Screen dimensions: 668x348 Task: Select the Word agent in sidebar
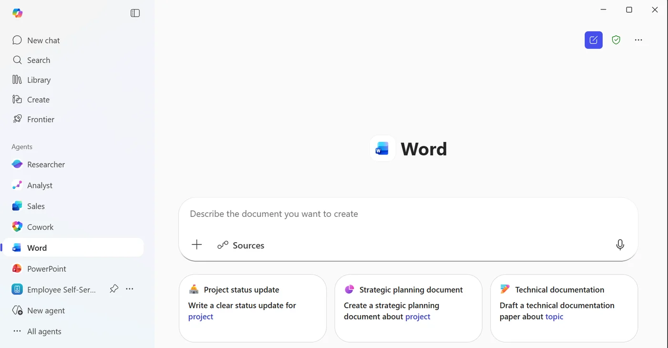[x=73, y=248]
